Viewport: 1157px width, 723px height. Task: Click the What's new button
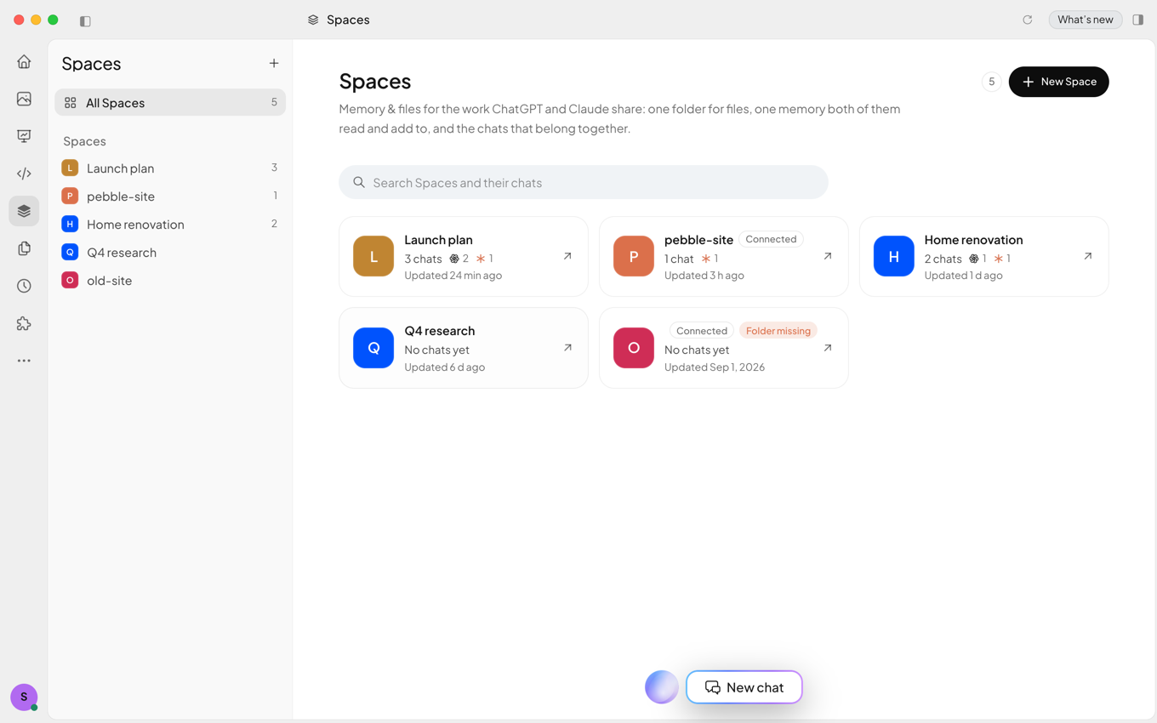tap(1085, 20)
